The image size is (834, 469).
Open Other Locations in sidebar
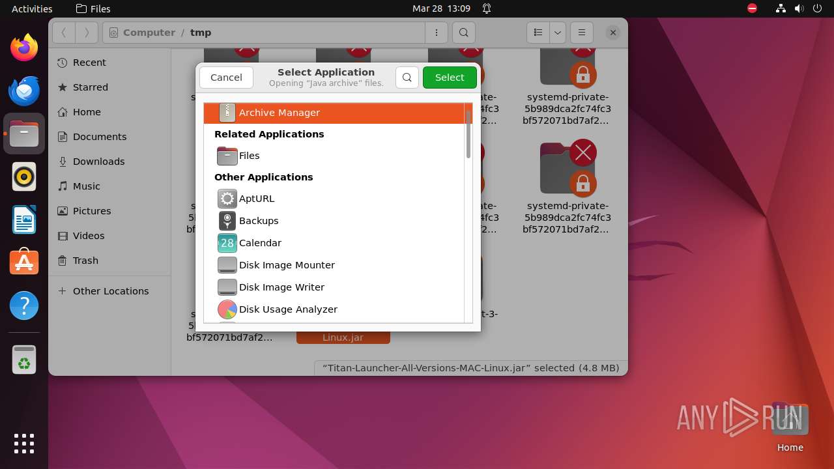pyautogui.click(x=109, y=291)
